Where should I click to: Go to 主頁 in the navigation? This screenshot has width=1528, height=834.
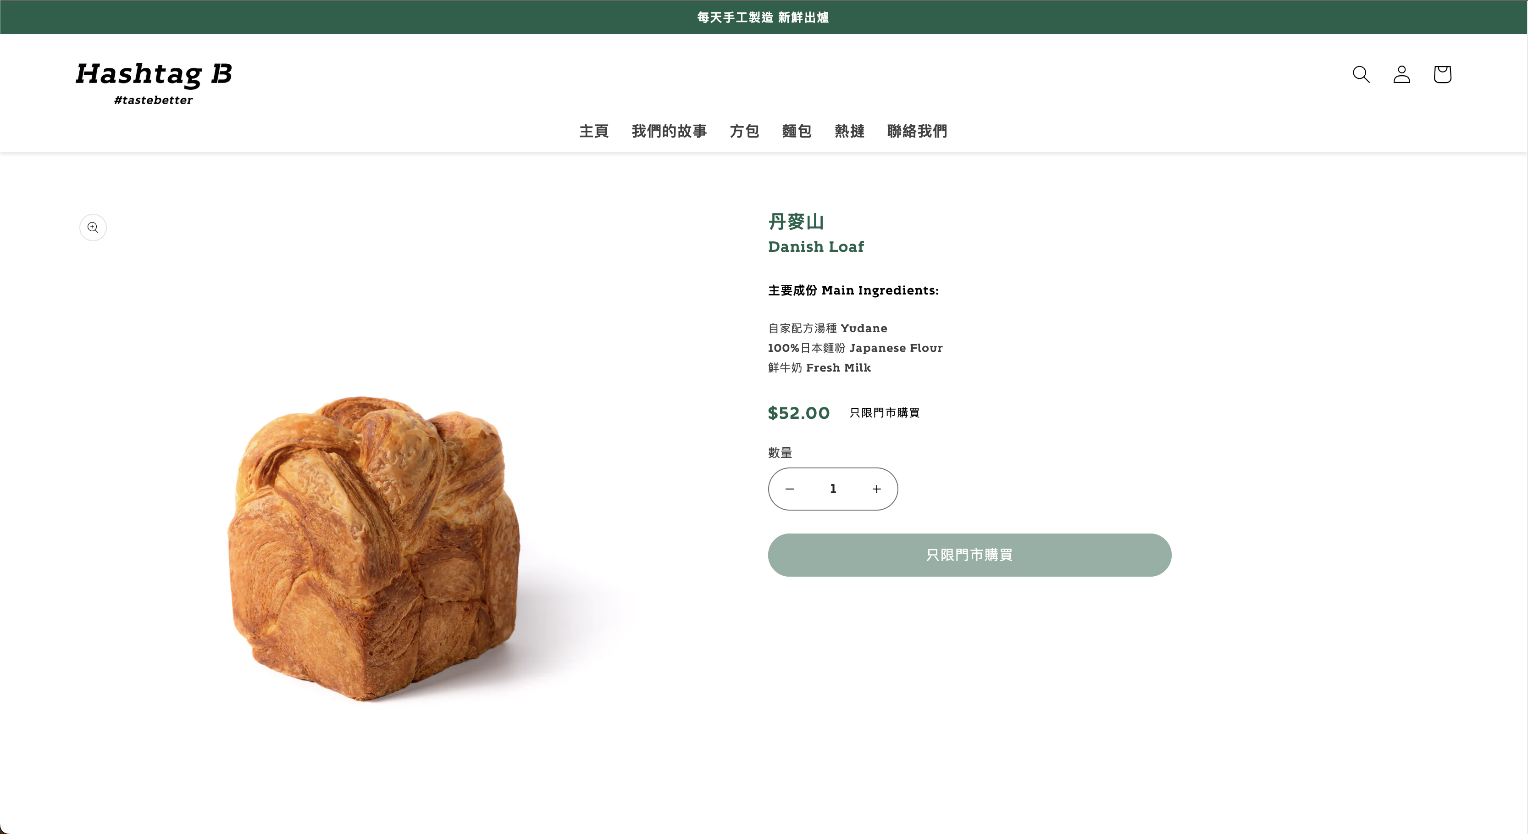click(x=594, y=131)
